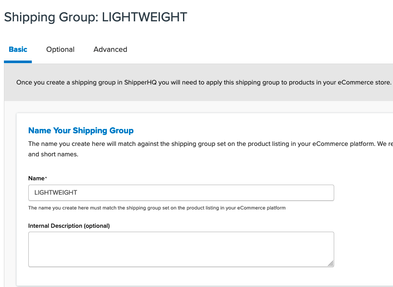This screenshot has height=287, width=393.
Task: Click the Internal Description (optional) label
Action: tap(69, 226)
